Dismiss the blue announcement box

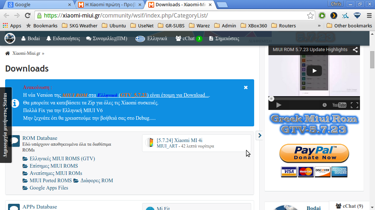[246, 88]
